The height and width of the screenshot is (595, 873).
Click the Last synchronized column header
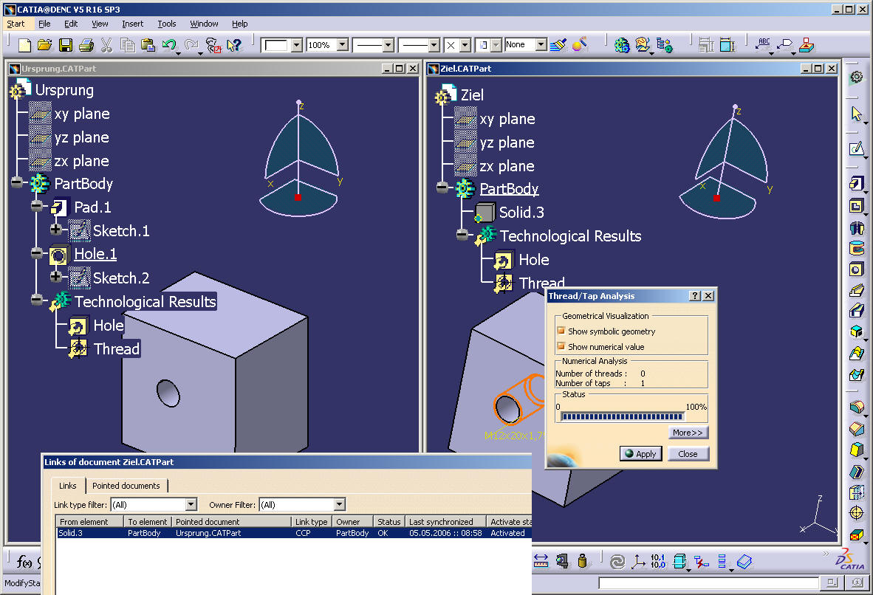pos(445,521)
